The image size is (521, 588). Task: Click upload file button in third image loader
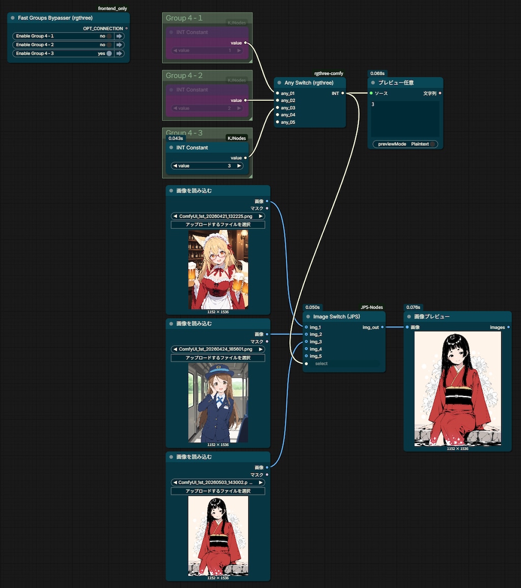click(218, 491)
